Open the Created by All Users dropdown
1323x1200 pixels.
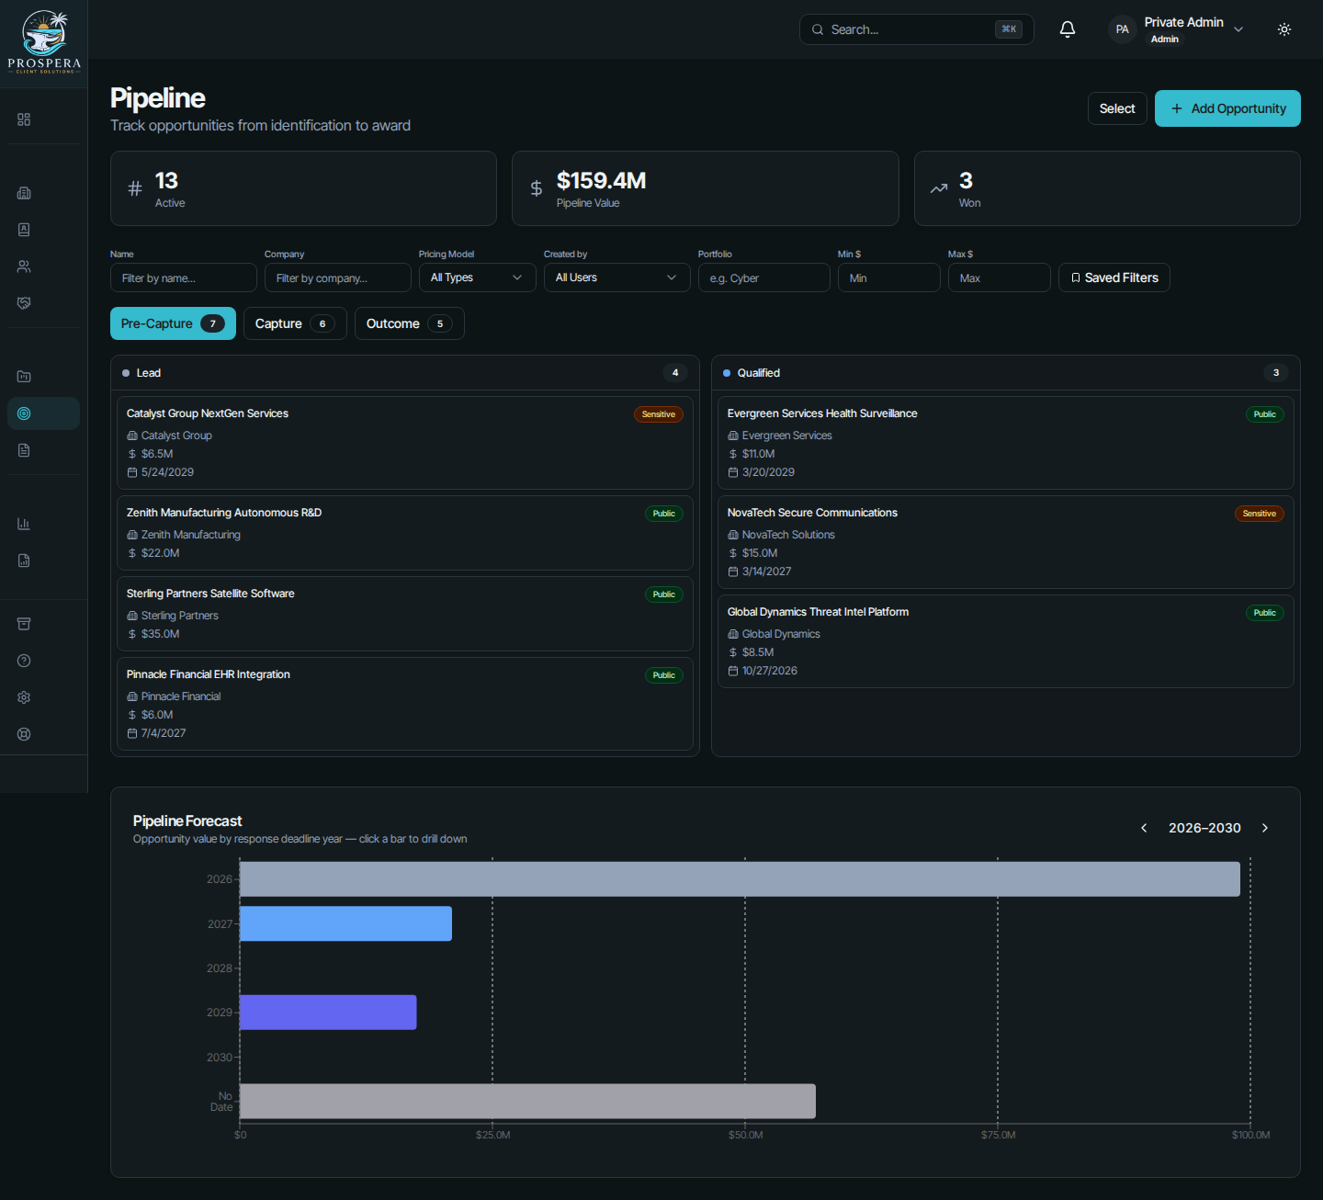(x=617, y=277)
